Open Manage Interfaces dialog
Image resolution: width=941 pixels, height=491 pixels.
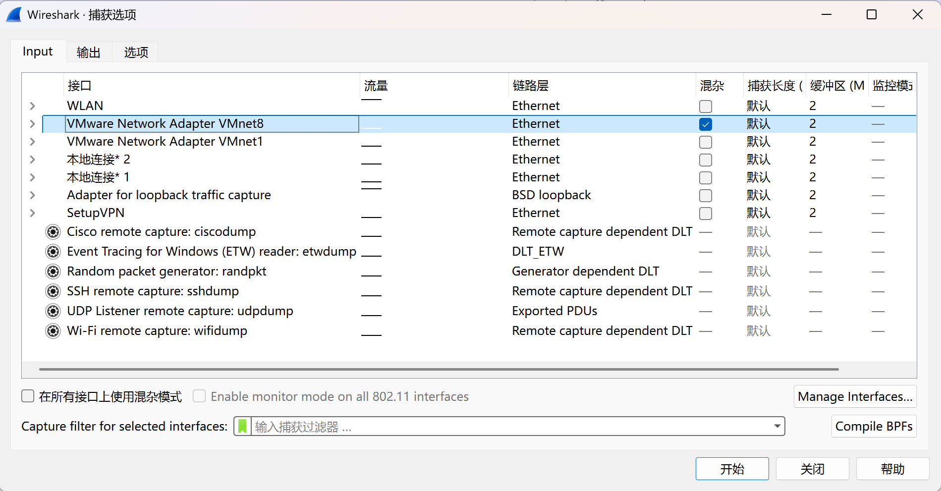coord(855,396)
